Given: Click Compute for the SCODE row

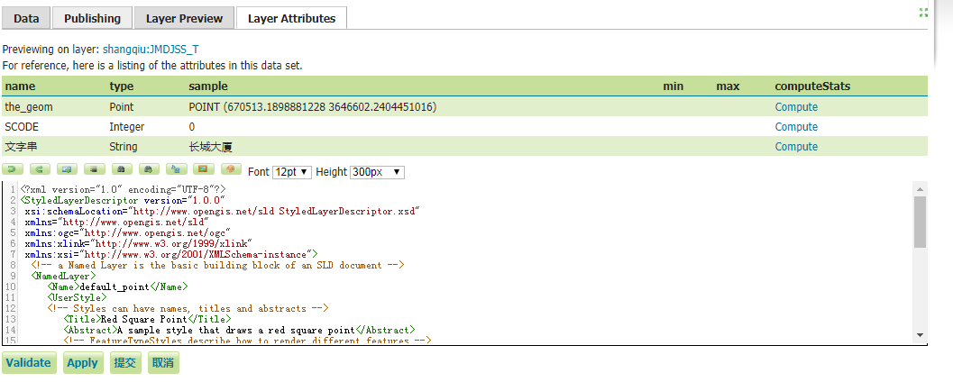Looking at the screenshot, I should (796, 127).
